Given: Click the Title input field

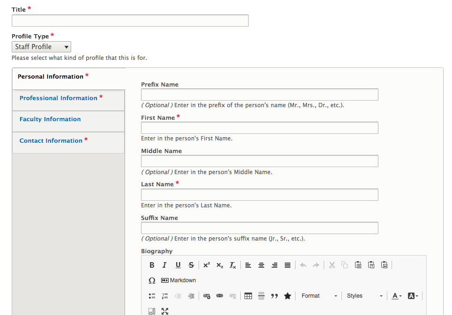Looking at the screenshot, I should (130, 21).
